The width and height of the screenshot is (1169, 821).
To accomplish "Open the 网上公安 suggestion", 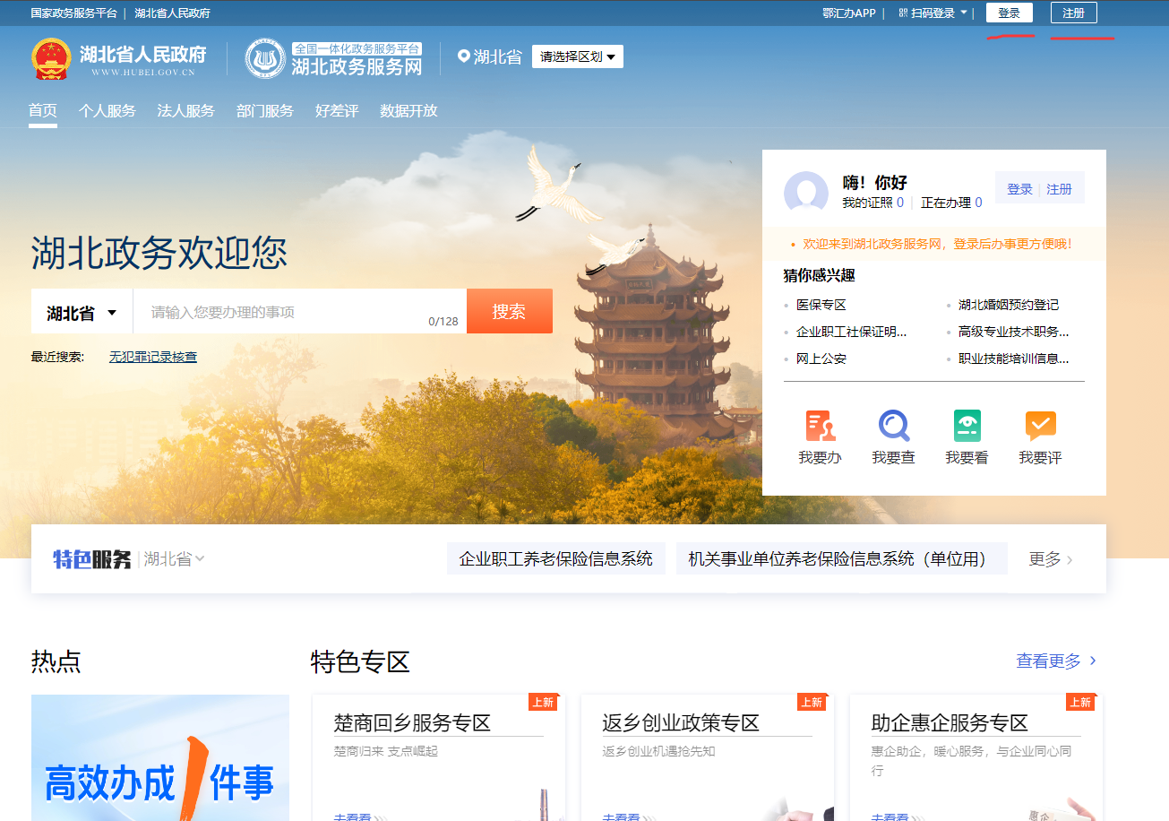I will click(x=821, y=359).
